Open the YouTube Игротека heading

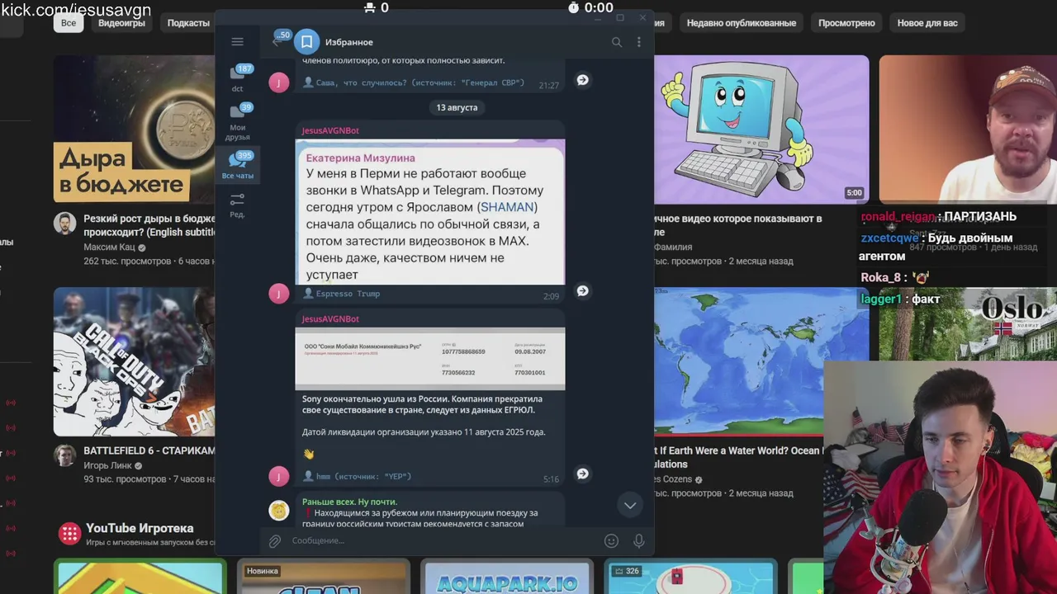[140, 528]
